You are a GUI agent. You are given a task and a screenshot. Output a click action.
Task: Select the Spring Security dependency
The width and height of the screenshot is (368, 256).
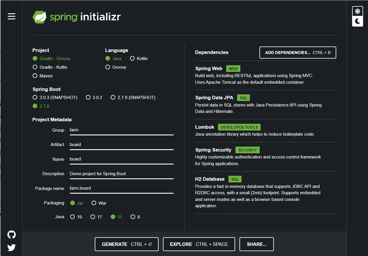tap(266, 156)
